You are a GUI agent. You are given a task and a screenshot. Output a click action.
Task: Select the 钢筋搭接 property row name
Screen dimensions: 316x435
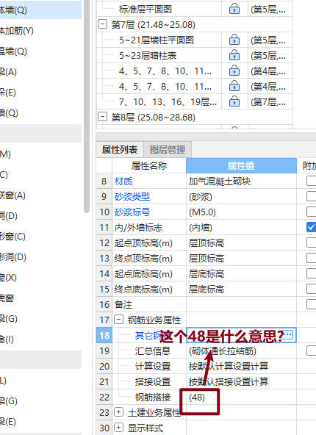click(153, 398)
